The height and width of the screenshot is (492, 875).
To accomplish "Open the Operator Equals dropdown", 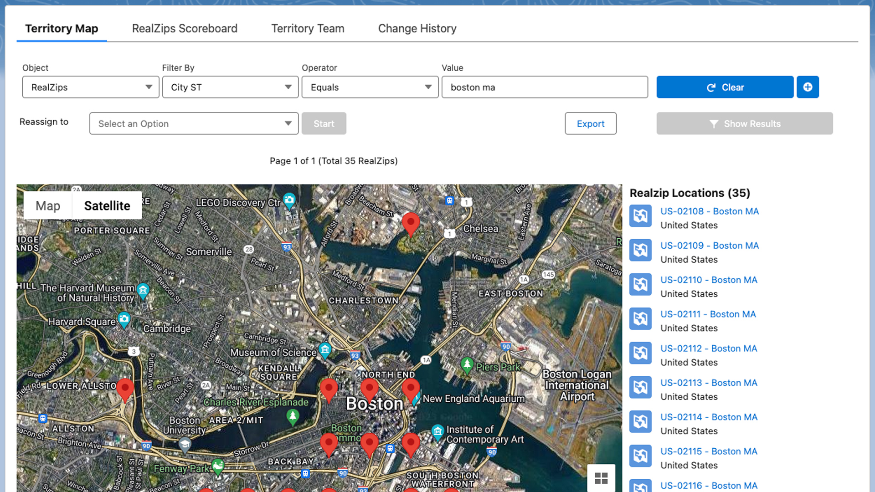I will (x=370, y=87).
